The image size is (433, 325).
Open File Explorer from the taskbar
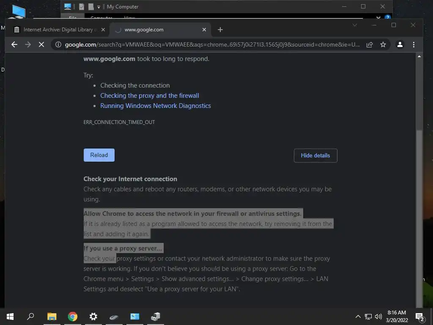click(x=52, y=317)
